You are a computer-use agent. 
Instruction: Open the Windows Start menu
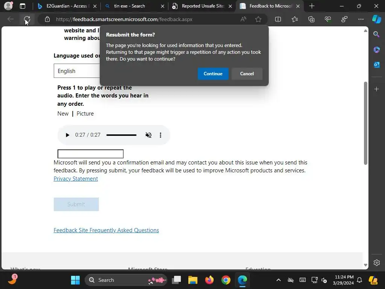[75, 280]
